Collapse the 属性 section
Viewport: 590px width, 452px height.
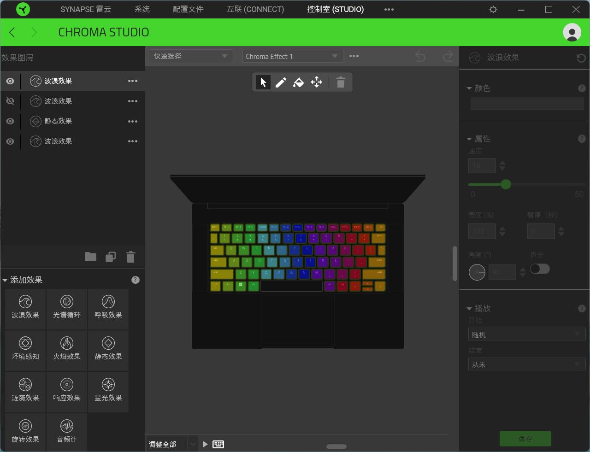[469, 139]
